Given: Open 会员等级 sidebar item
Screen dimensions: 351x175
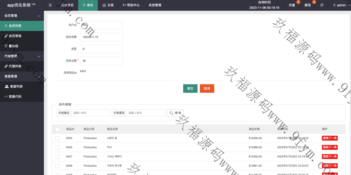Looking at the screenshot, I should tap(22, 36).
